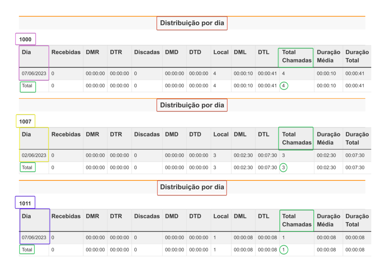Click "Duração Total" header in table 1011

click(357, 220)
